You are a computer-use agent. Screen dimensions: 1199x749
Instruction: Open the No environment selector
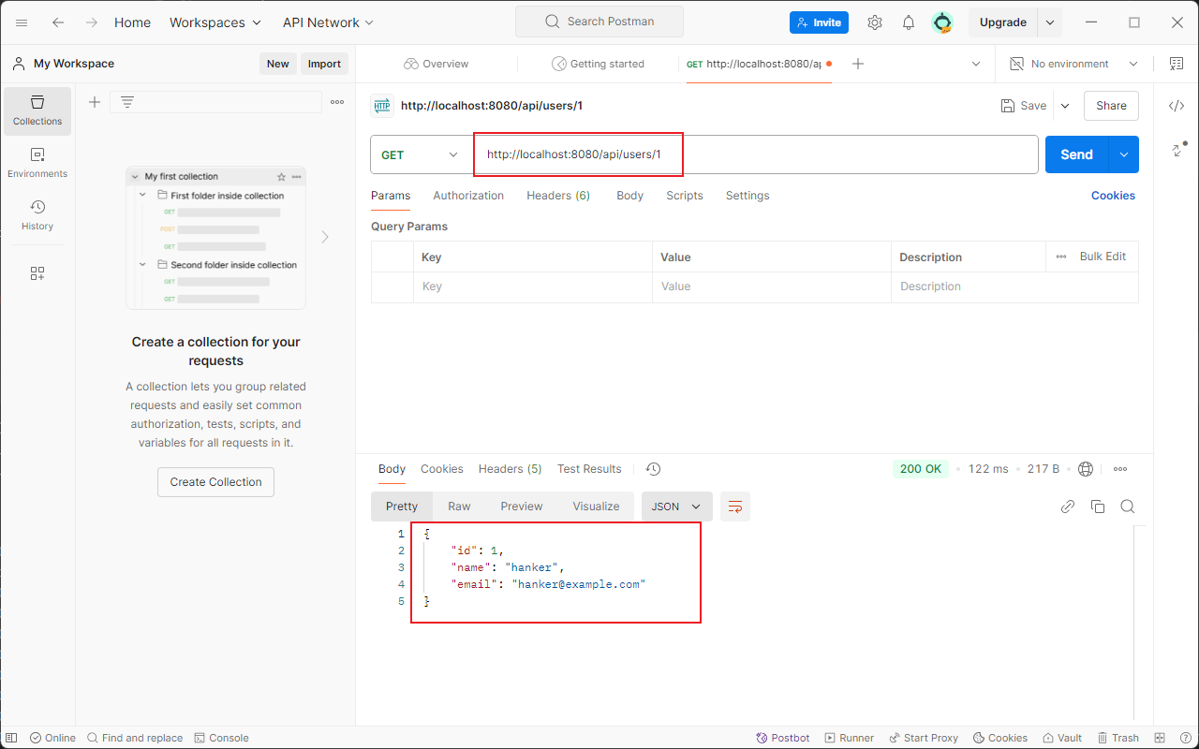click(x=1074, y=64)
